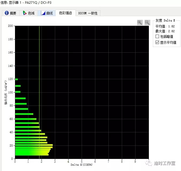
Task: Zoom in on the Delta E chart
Action: point(140,23)
